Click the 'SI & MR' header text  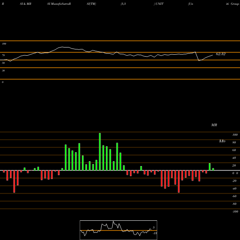[x=25, y=4]
